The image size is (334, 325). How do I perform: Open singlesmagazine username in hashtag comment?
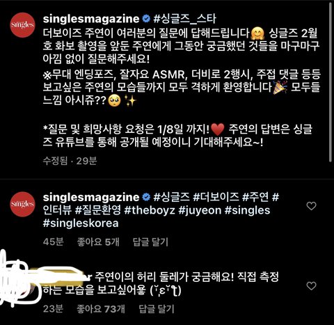[x=91, y=197]
